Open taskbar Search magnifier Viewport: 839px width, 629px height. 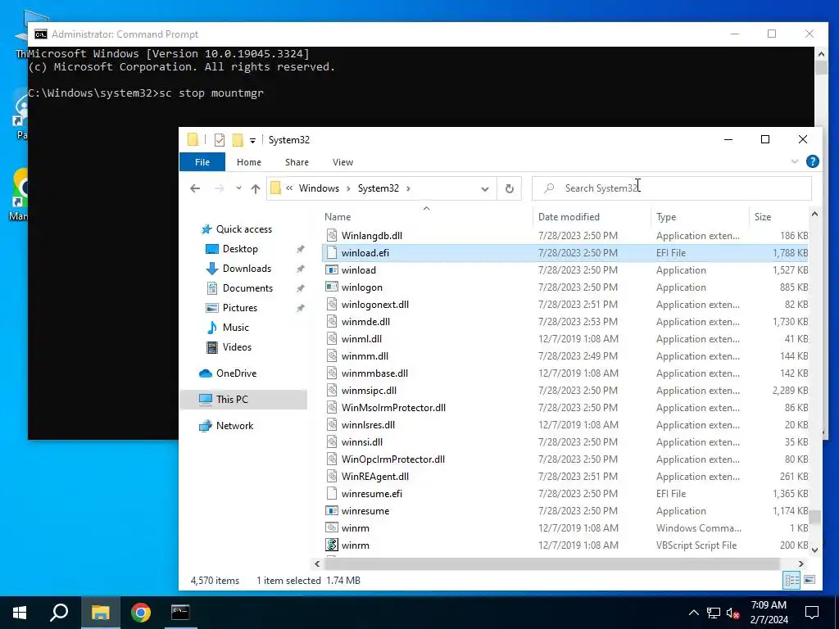[x=59, y=613]
